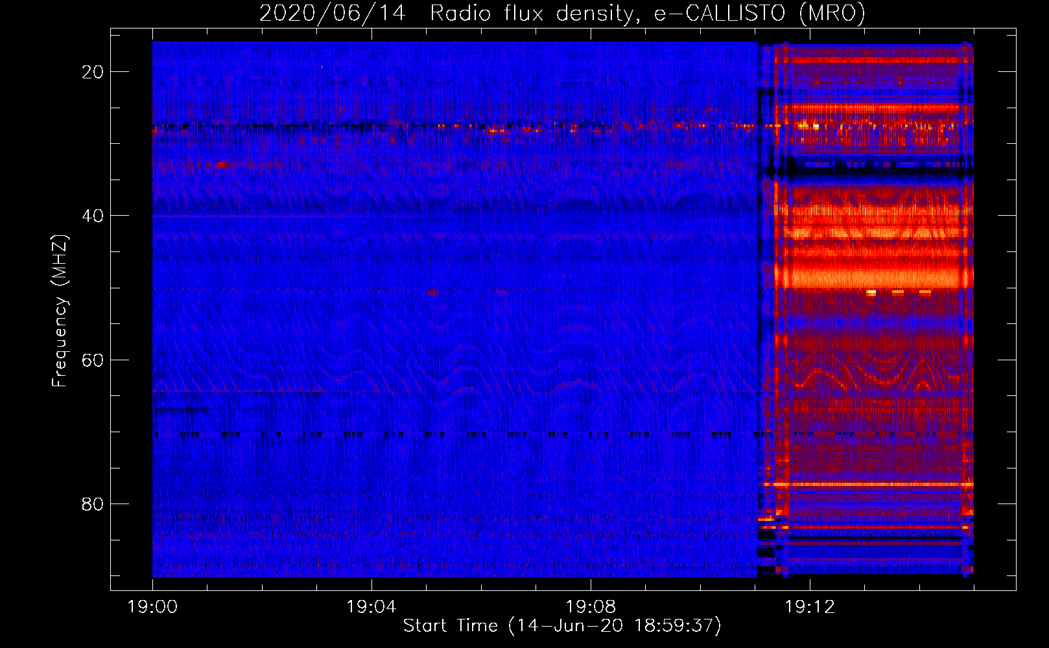Click the 60 frequency tick label
This screenshot has height=648, width=1049.
(93, 360)
